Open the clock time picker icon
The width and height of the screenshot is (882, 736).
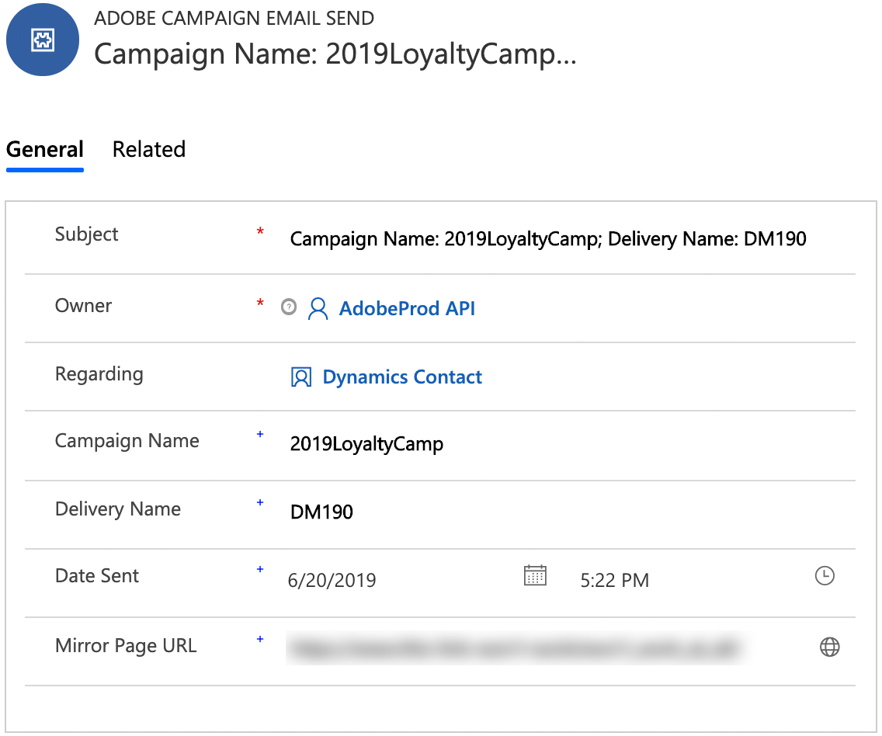pyautogui.click(x=824, y=576)
